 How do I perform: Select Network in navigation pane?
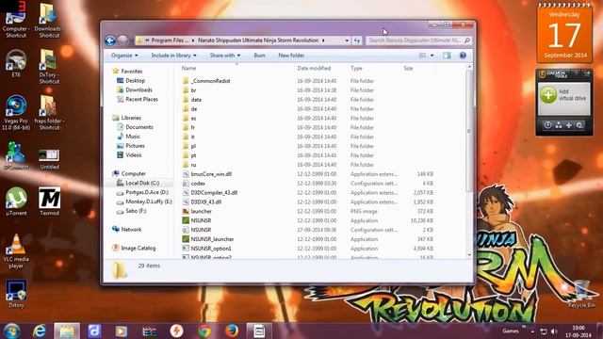(131, 230)
